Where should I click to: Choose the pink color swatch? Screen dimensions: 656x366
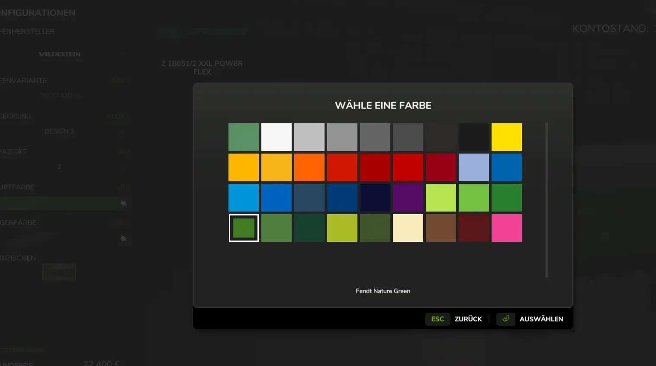click(x=507, y=228)
